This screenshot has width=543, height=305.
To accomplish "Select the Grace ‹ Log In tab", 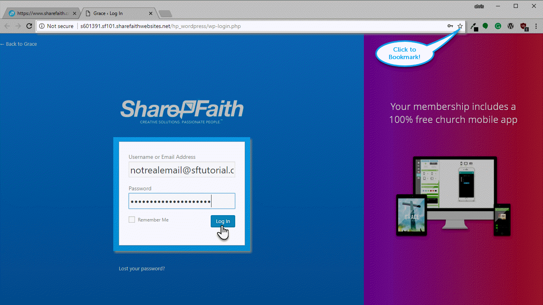I will click(x=119, y=13).
